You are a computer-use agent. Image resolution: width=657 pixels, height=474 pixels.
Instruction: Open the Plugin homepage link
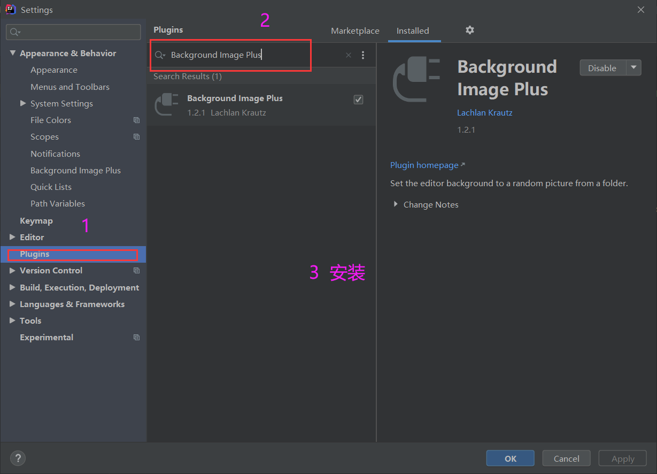[424, 165]
